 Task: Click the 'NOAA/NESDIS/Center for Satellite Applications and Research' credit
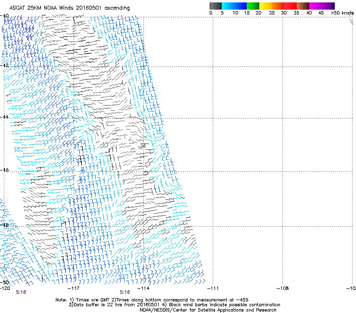(208, 310)
